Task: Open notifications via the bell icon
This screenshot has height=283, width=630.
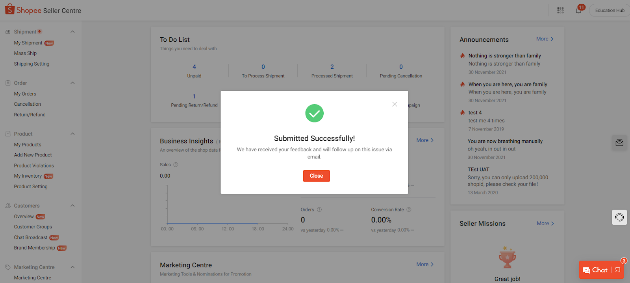Action: coord(578,10)
